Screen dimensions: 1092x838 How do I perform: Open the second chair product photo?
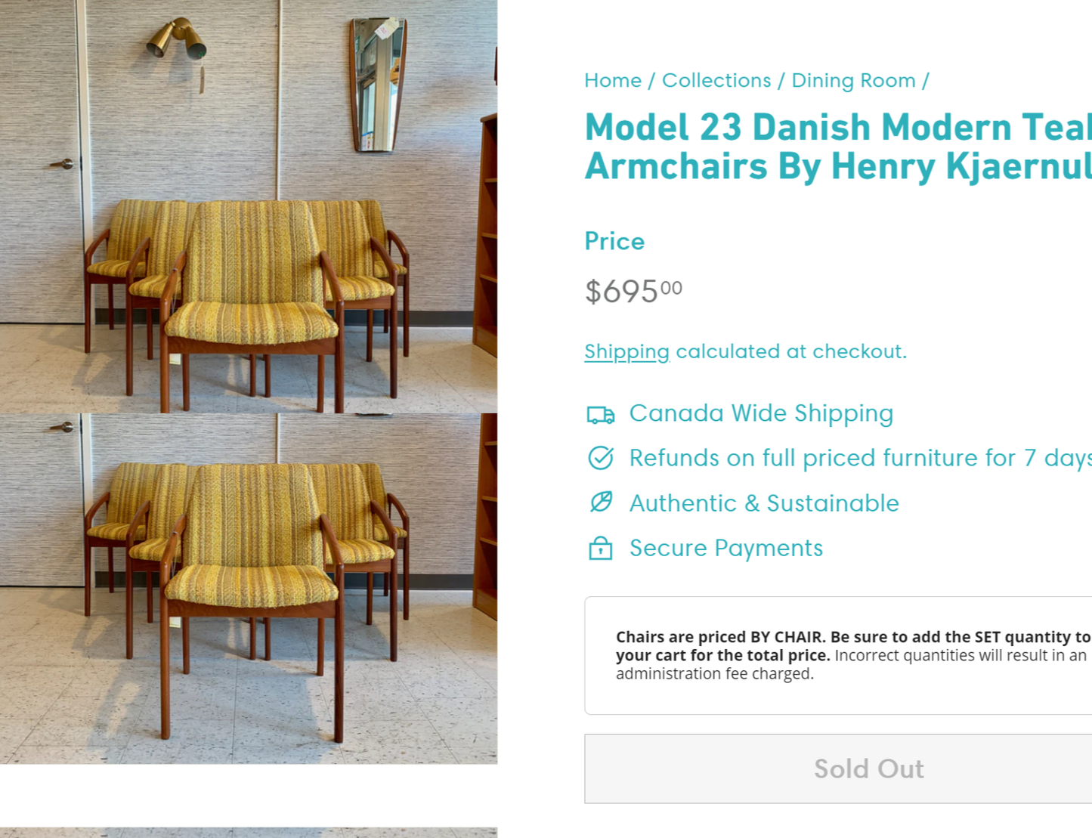coord(249,589)
